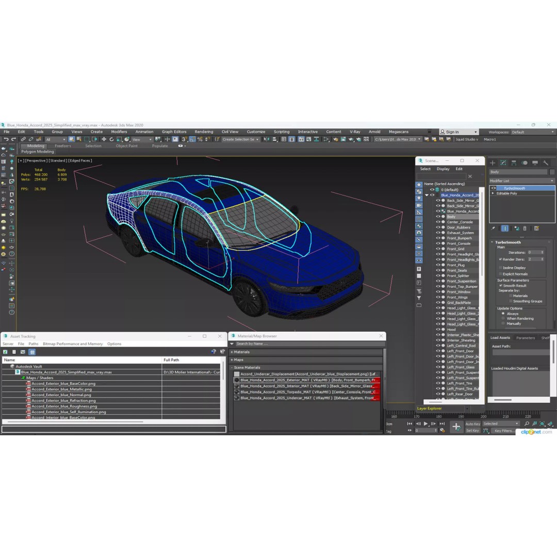Click Play Animation button
The height and width of the screenshot is (557, 557).
click(425, 423)
